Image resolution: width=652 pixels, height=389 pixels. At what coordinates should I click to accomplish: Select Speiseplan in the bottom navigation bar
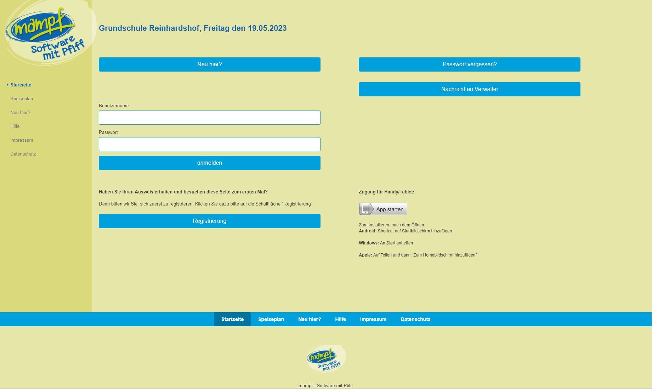271,319
